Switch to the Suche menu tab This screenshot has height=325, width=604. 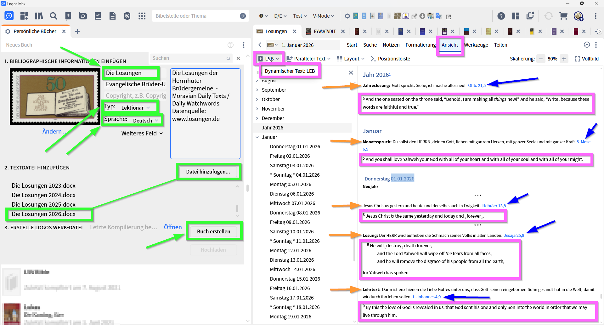tap(370, 45)
